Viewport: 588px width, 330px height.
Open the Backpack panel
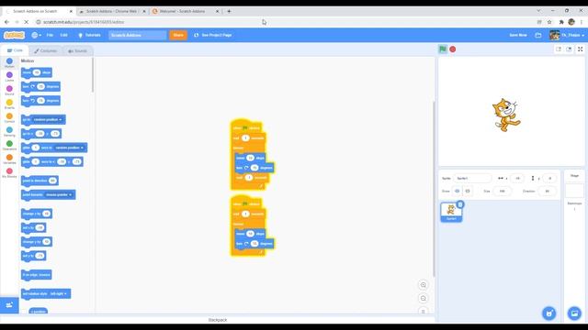pos(218,320)
